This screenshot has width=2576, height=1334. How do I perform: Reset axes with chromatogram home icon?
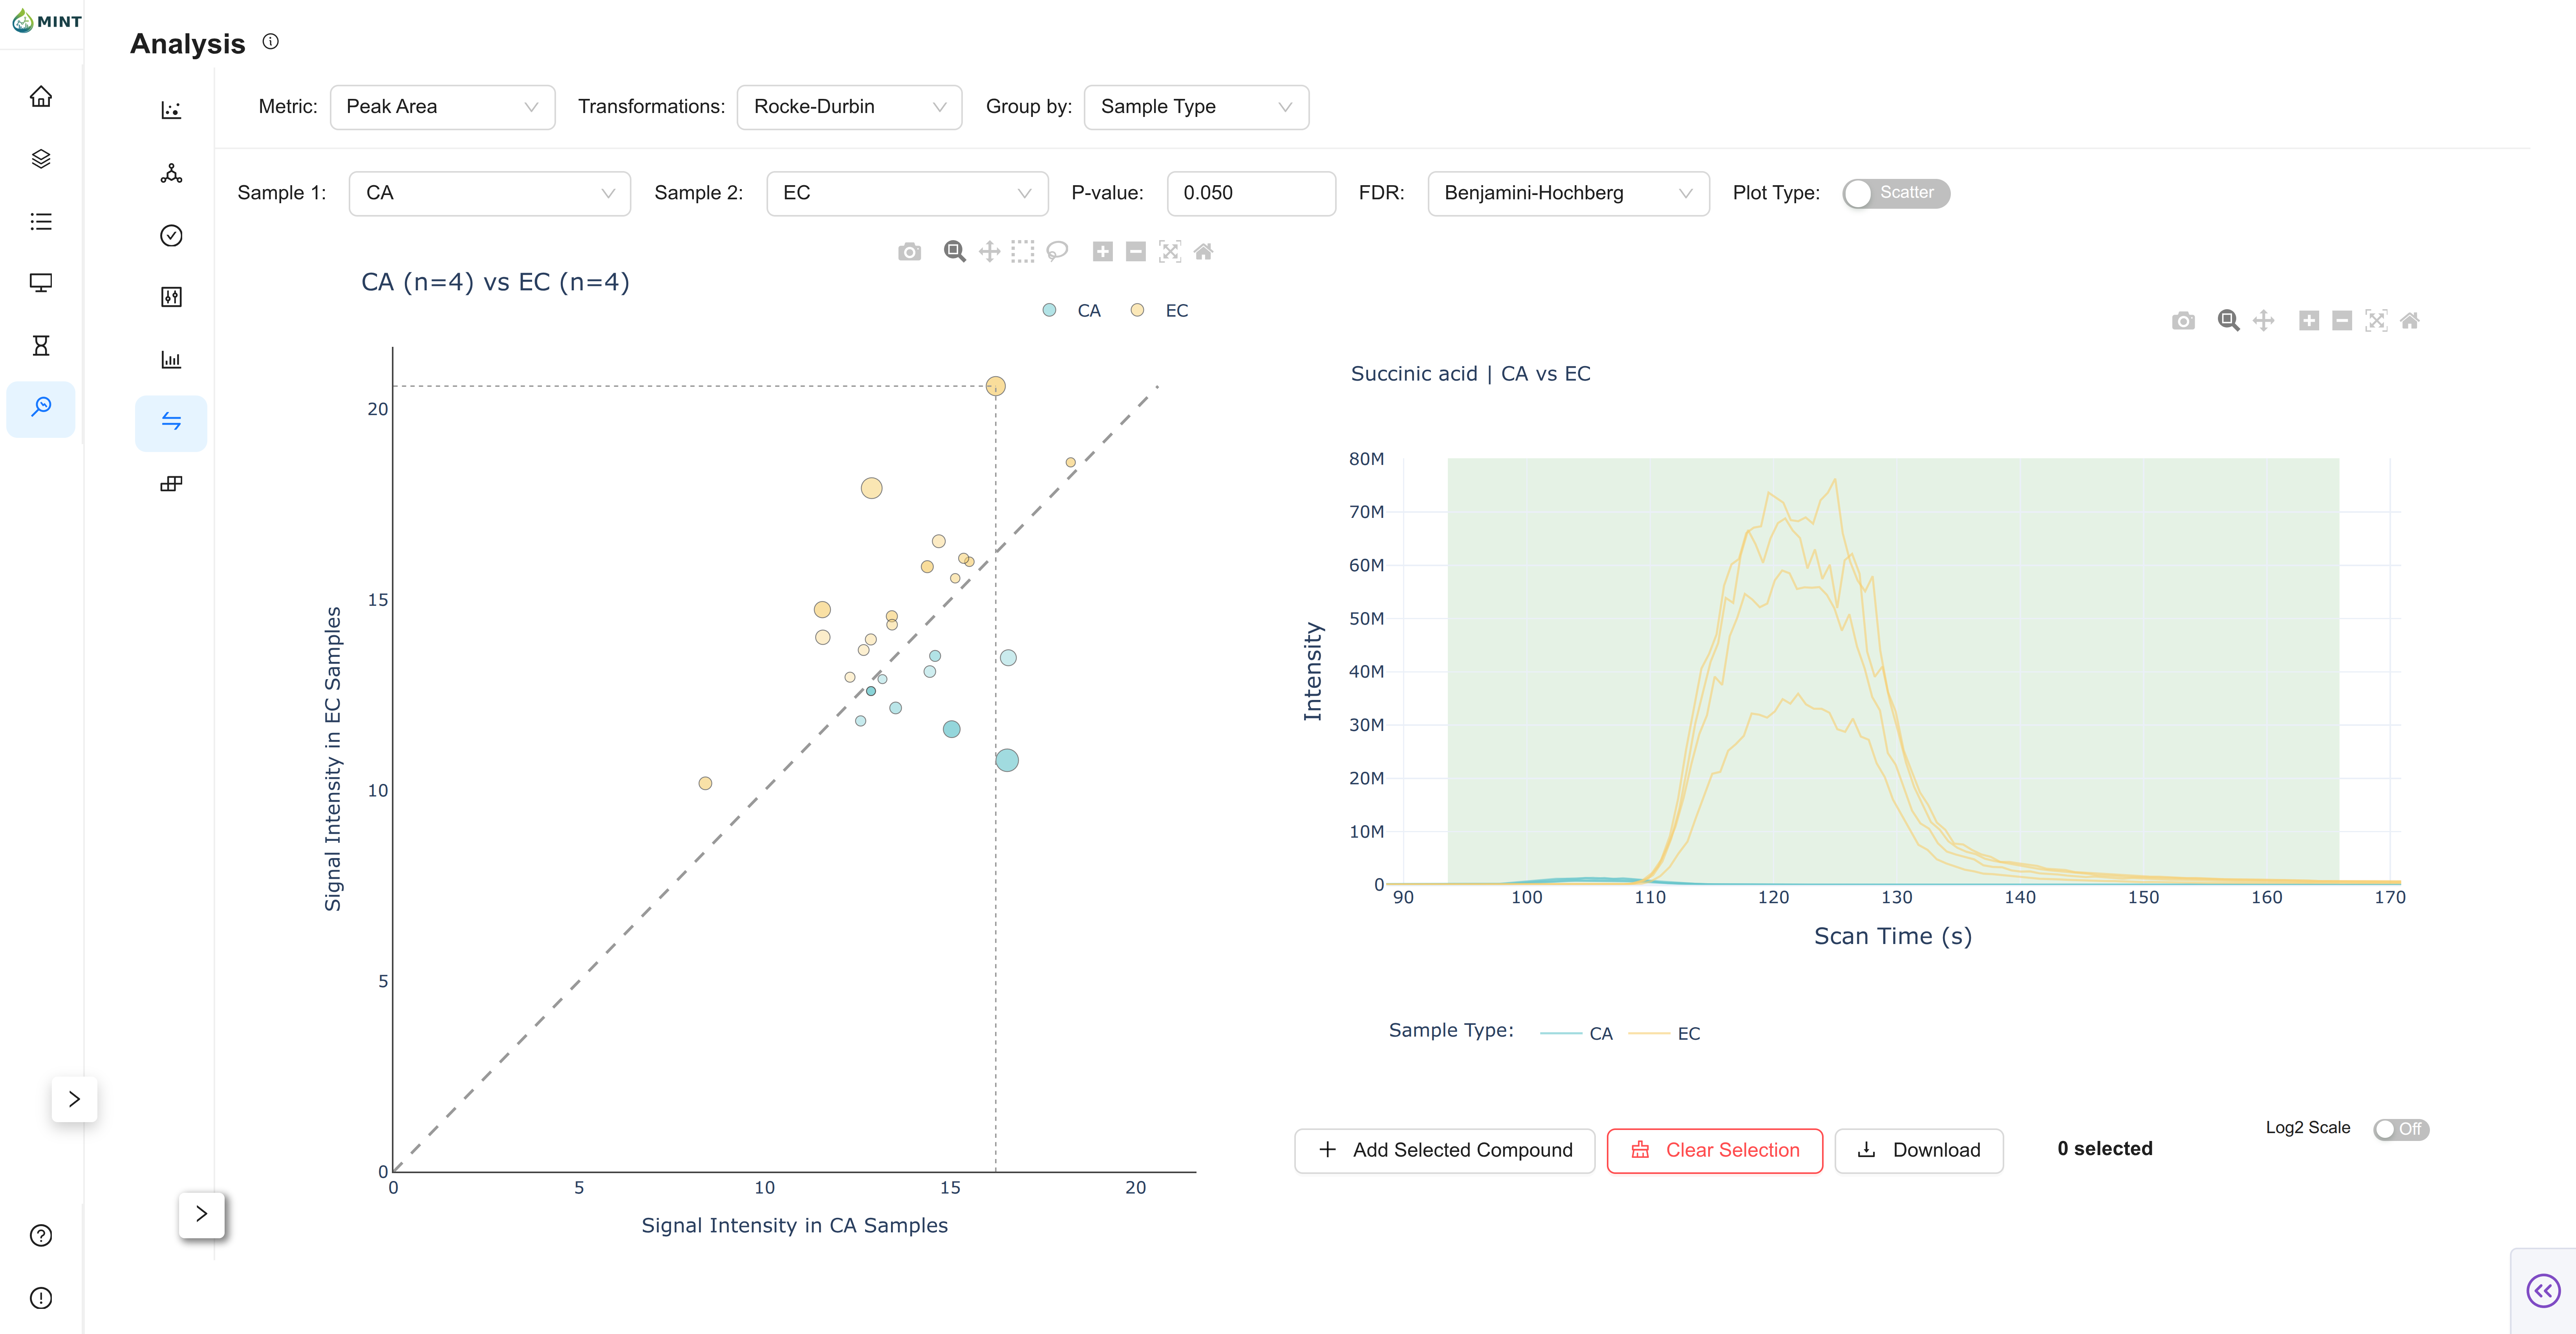coord(2410,321)
